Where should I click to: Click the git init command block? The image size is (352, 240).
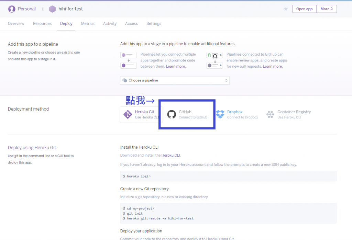tap(228, 213)
